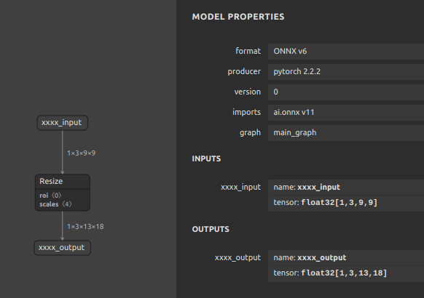Click output name field xxxx_output
This screenshot has height=298, width=424.
(x=346, y=258)
